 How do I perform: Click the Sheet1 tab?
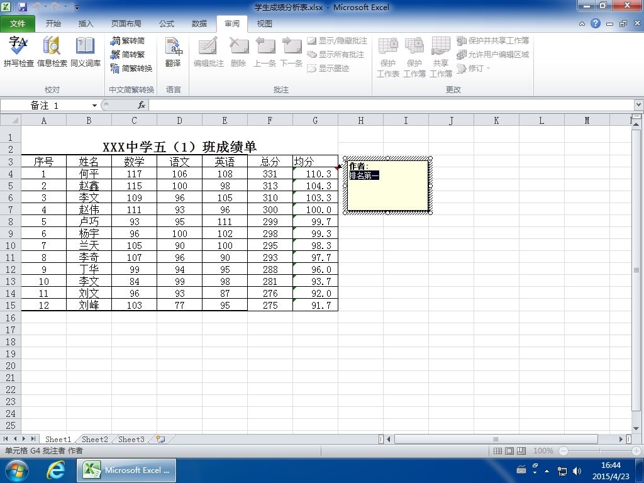(x=58, y=439)
